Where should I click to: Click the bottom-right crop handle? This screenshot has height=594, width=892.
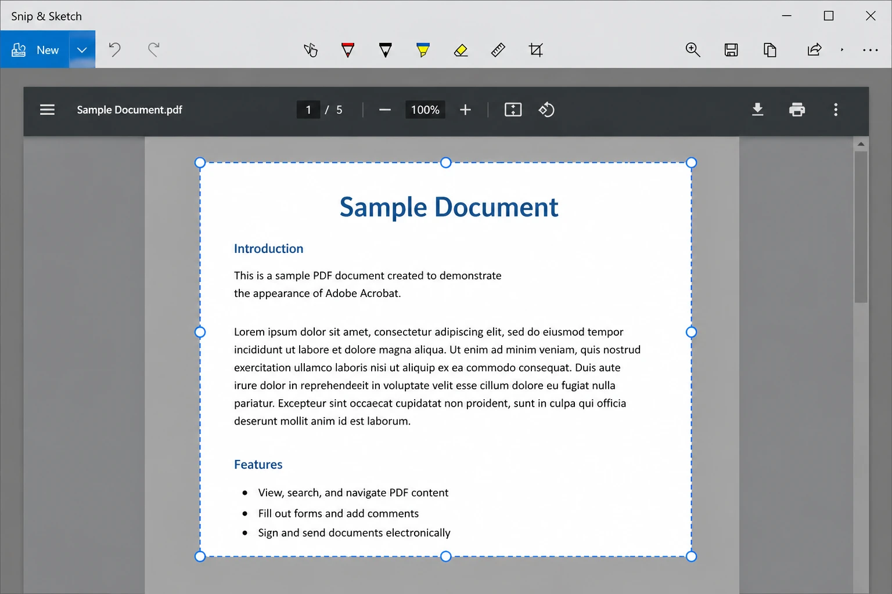coord(691,556)
